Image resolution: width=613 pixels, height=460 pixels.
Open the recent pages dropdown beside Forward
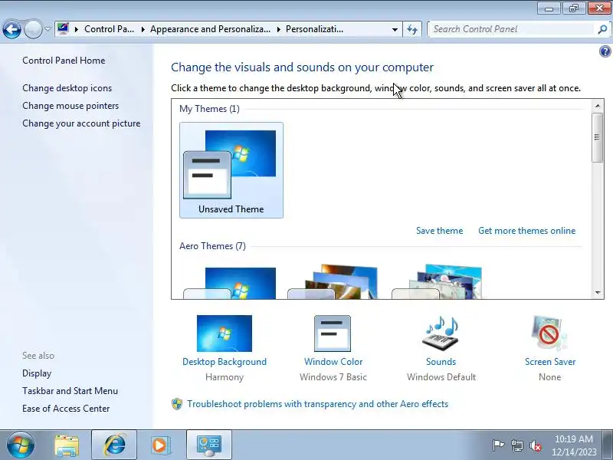(48, 29)
